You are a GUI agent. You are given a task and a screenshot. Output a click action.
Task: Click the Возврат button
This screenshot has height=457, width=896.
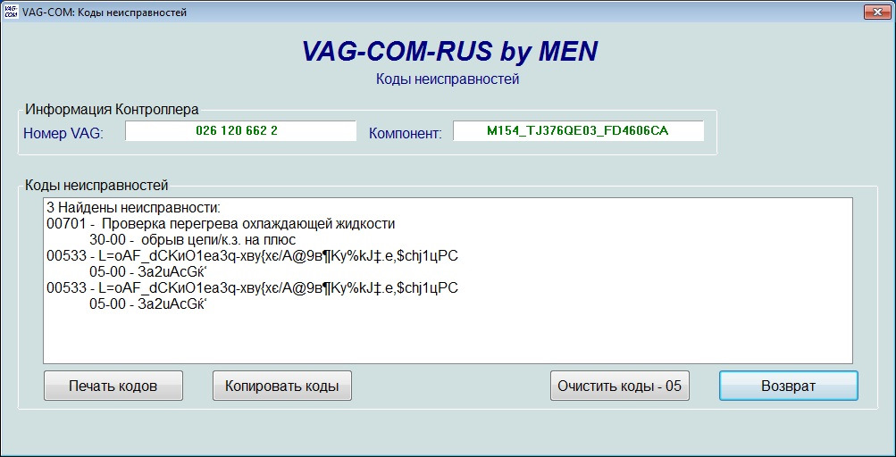pos(789,386)
